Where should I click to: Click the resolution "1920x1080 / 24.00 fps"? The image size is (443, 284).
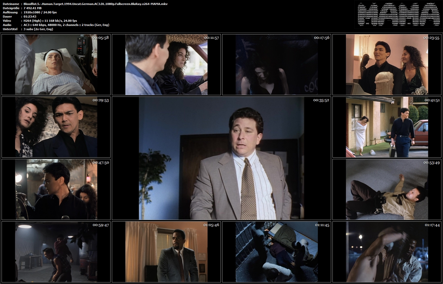point(40,12)
